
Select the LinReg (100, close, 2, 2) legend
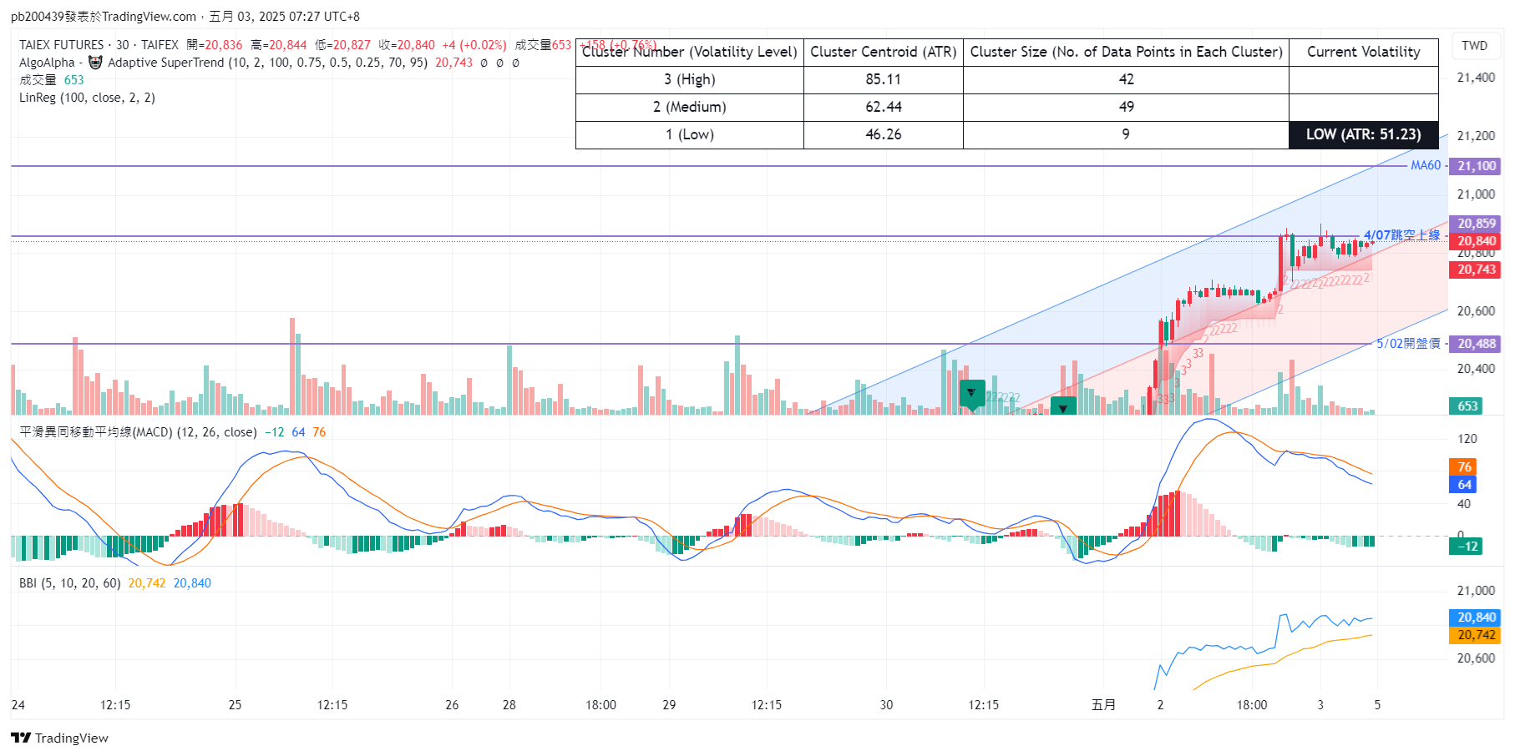click(x=87, y=98)
